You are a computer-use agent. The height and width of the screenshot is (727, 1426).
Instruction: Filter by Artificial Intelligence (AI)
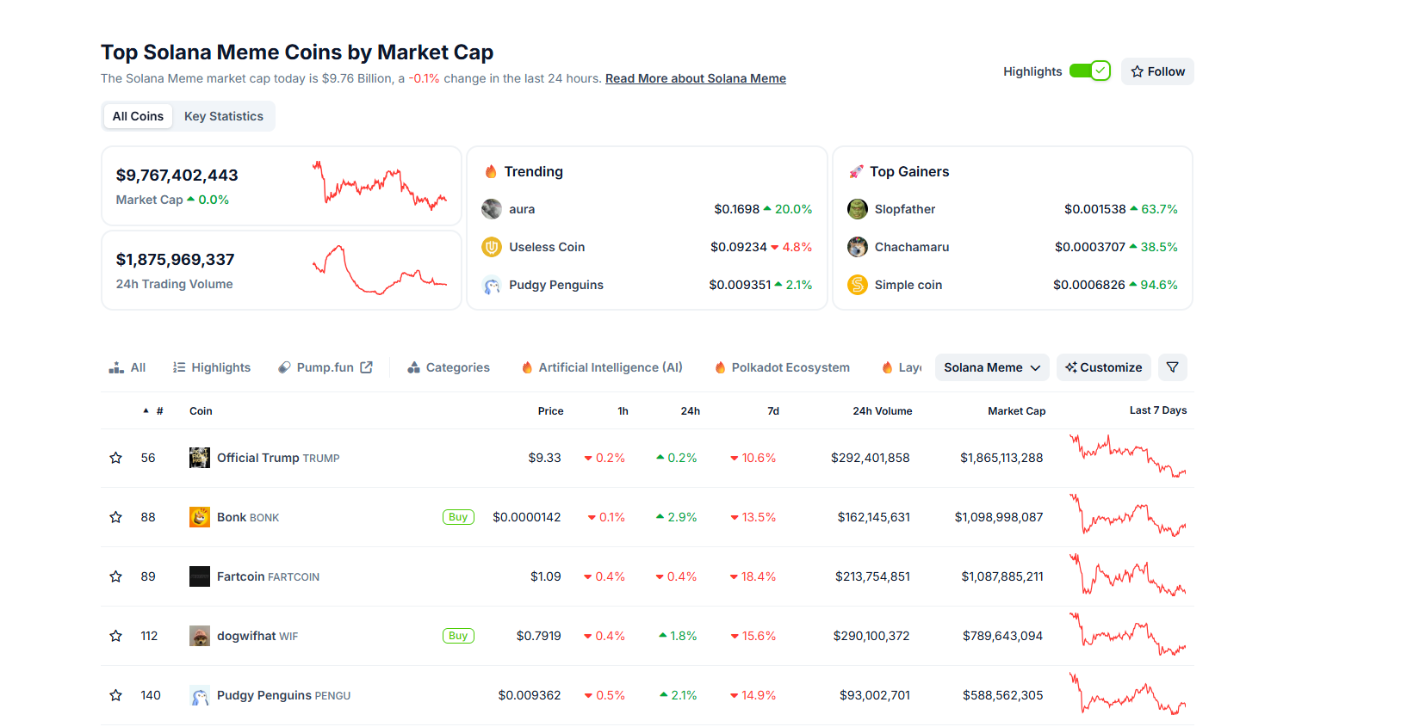[x=602, y=367]
